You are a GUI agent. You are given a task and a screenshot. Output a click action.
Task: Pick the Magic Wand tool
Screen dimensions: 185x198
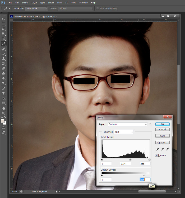[4, 34]
